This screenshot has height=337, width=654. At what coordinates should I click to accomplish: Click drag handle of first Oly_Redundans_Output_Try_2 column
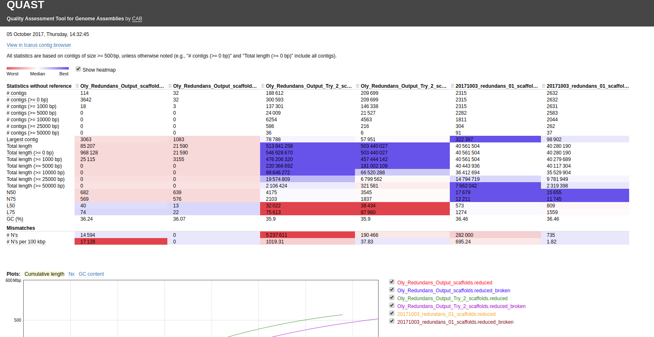(x=263, y=86)
